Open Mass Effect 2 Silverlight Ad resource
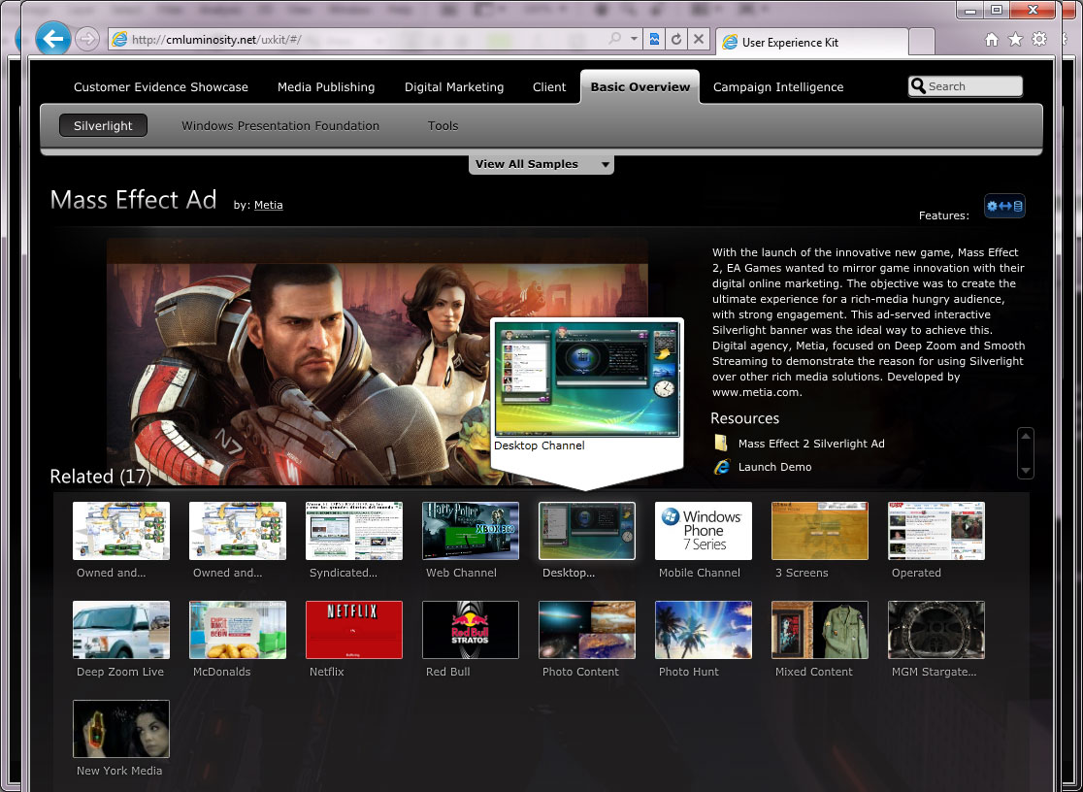 811,444
